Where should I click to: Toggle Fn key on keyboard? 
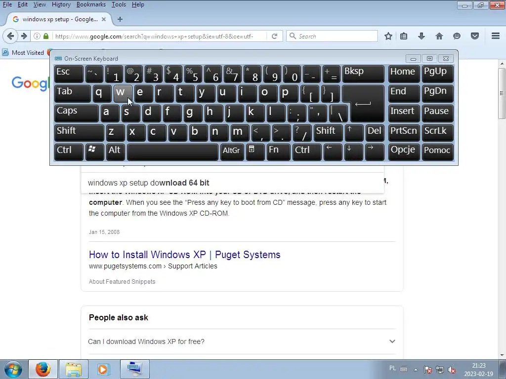pos(279,152)
